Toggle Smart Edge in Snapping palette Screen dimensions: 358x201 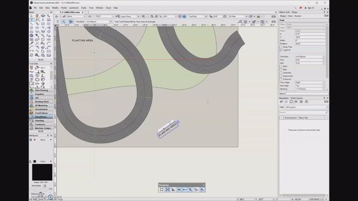click(196, 190)
